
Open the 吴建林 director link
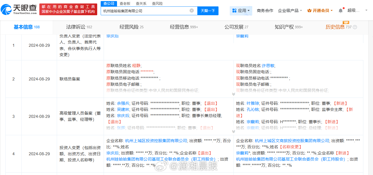(123, 109)
